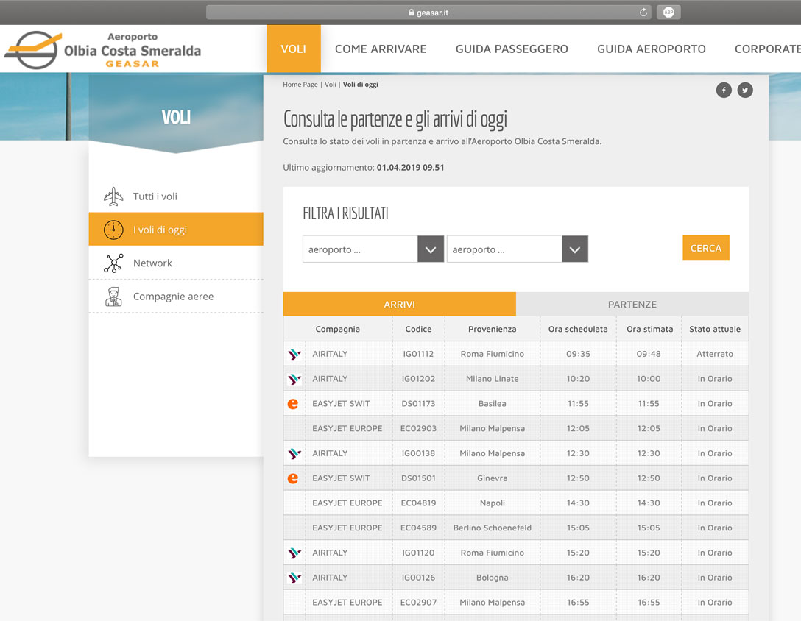Click the CERCA search button
Image resolution: width=801 pixels, height=621 pixels.
[706, 248]
